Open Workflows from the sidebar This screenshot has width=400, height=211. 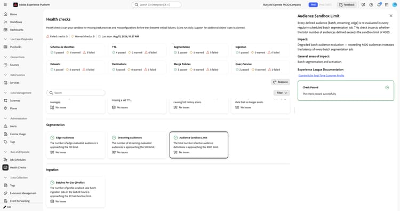click(16, 22)
